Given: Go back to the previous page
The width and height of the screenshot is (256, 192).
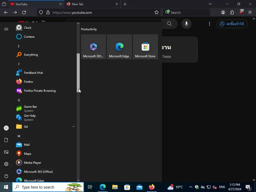Looking at the screenshot, I should (6, 12).
